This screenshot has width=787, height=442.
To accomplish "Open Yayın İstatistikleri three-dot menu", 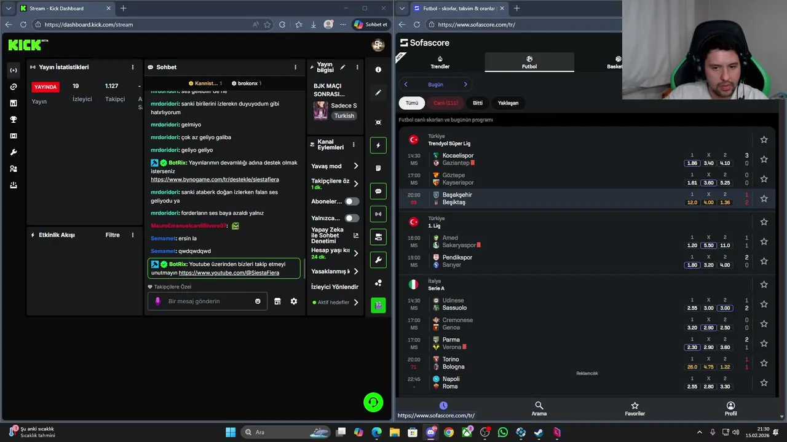I will pos(133,68).
